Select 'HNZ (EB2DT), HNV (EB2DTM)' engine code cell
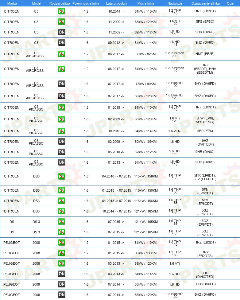 point(205,69)
